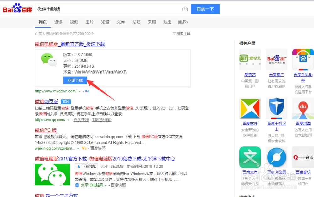Open the 1380条评价 reviews link
The height and width of the screenshot is (197, 314).
click(x=102, y=120)
